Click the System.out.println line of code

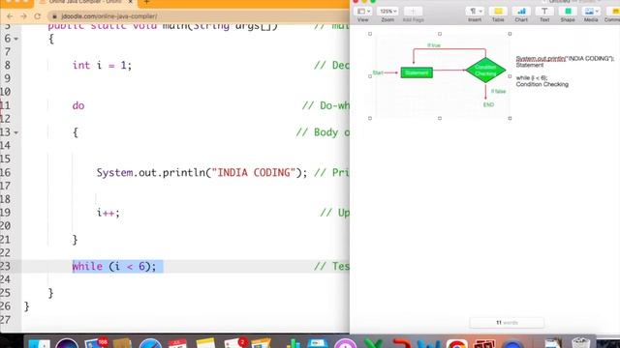point(201,172)
